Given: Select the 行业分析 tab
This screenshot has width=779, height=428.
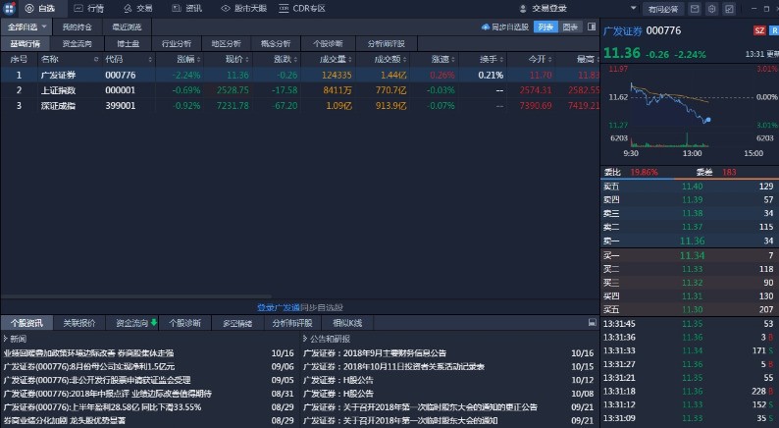Looking at the screenshot, I should click(x=177, y=44).
